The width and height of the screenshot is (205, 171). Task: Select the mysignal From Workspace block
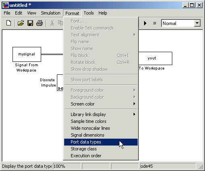pos(27,54)
